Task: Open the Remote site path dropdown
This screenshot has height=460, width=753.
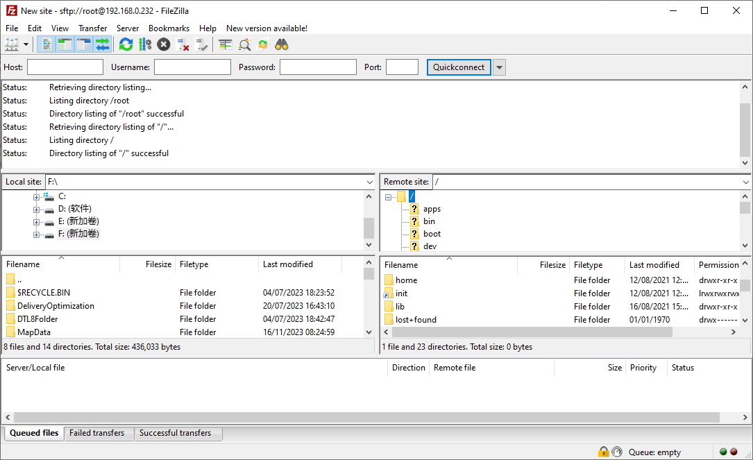Action: pyautogui.click(x=745, y=182)
